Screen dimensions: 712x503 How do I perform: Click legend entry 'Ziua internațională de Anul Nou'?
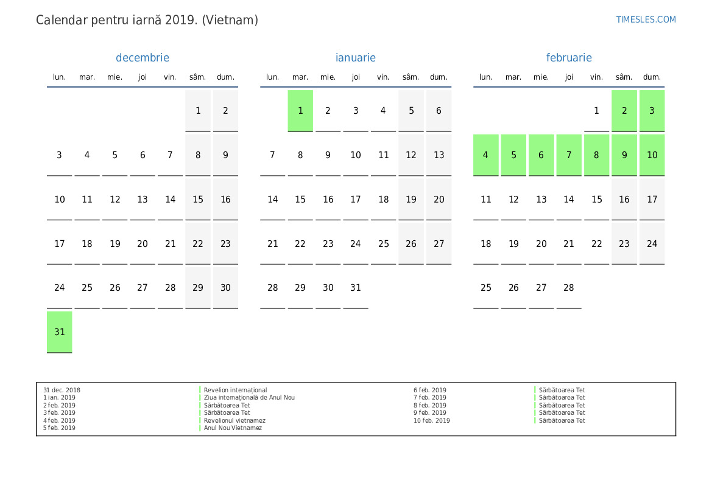(249, 397)
